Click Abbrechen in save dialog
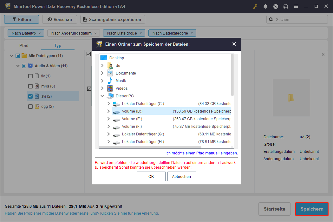333x222 pixels. 182,177
